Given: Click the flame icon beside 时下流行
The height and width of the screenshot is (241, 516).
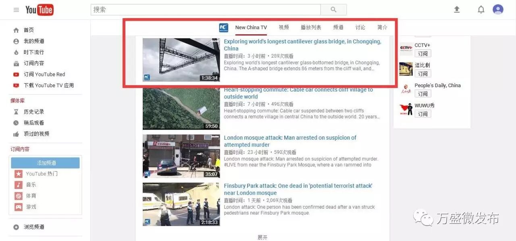Looking at the screenshot, I should [16, 52].
